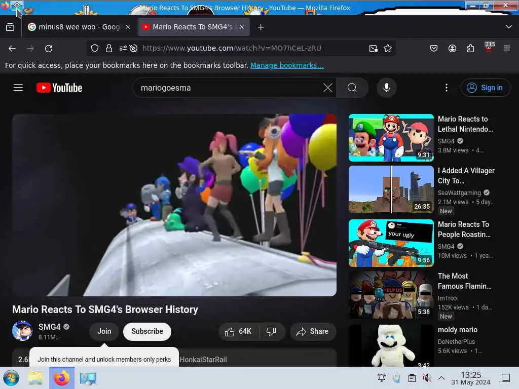
Task: Open Mario Reacts to Lethal Nintendo thumbnail
Action: (391, 138)
